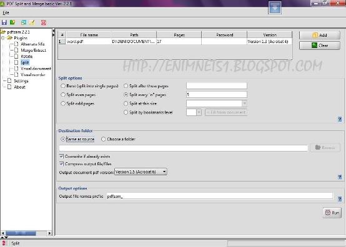Click the Add button
Viewport: 346px width, 247px height.
coord(320,36)
